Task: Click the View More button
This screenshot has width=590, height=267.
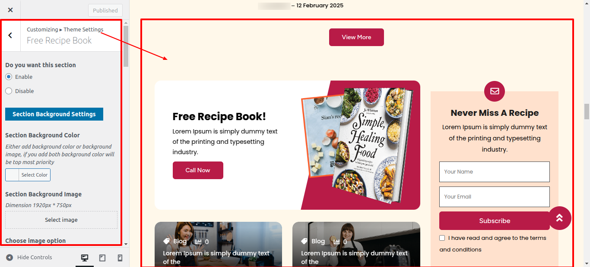Action: (356, 37)
